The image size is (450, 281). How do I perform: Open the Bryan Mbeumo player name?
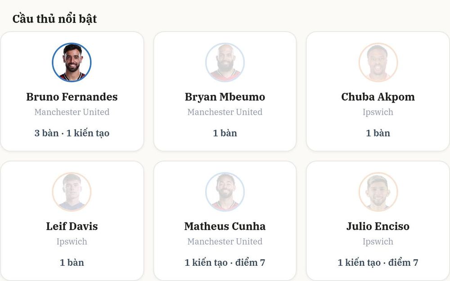[x=225, y=97]
